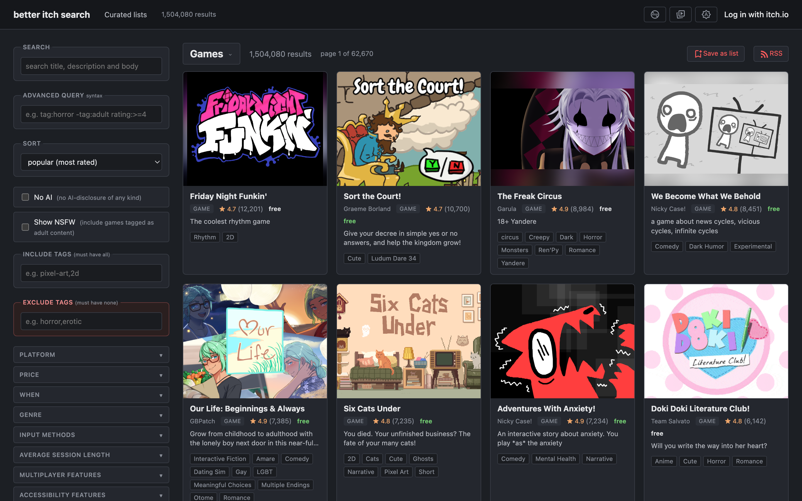Click the circus tag
Image resolution: width=802 pixels, height=501 pixels.
point(510,237)
